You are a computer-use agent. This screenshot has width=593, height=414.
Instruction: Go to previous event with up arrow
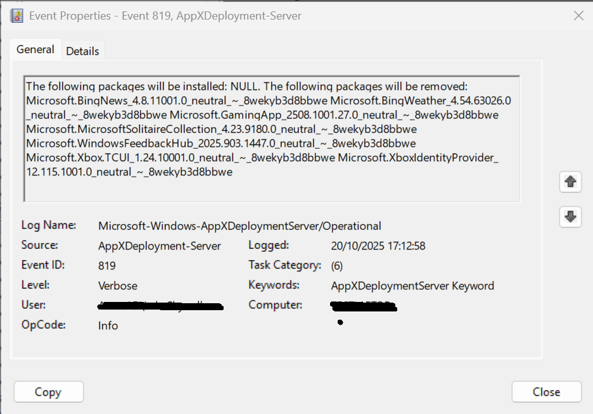570,182
